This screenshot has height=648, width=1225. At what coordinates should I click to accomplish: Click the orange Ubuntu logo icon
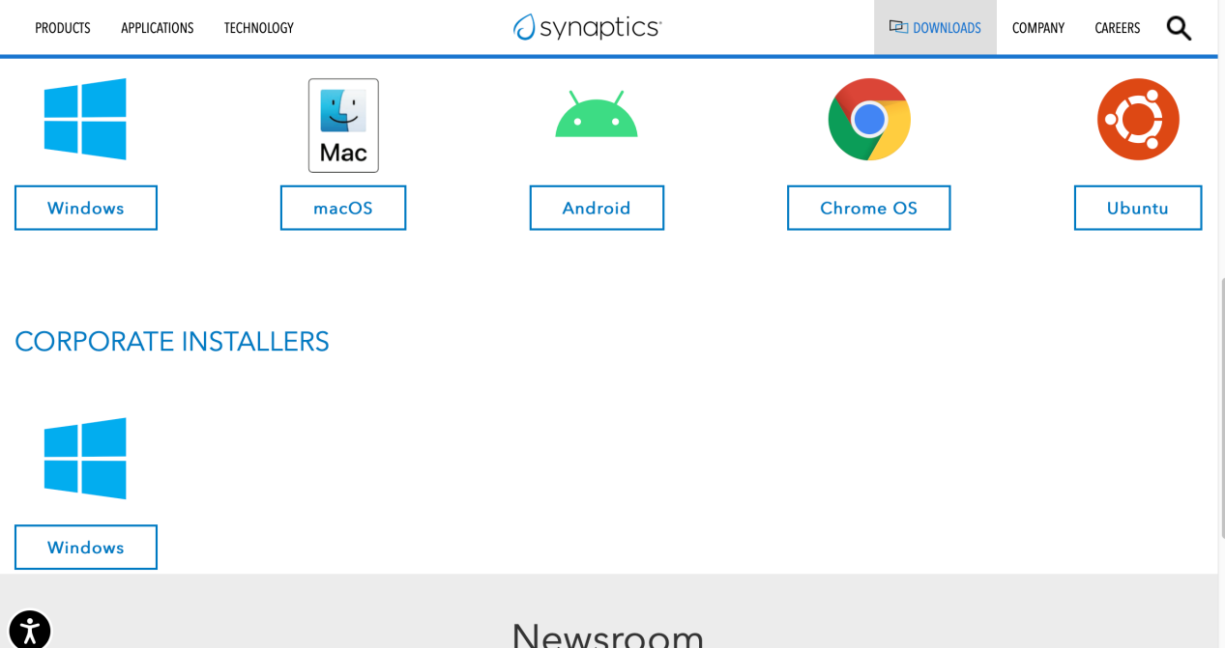(x=1138, y=119)
